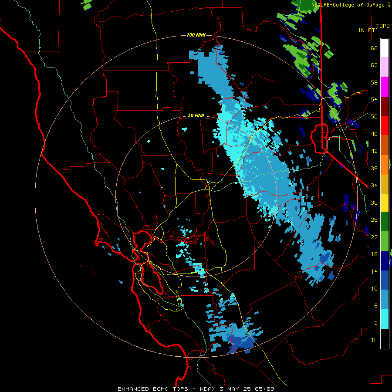The image size is (392, 392).
Task: Click the medium blue legend swatch between 14 and 10
Action: pyautogui.click(x=385, y=280)
